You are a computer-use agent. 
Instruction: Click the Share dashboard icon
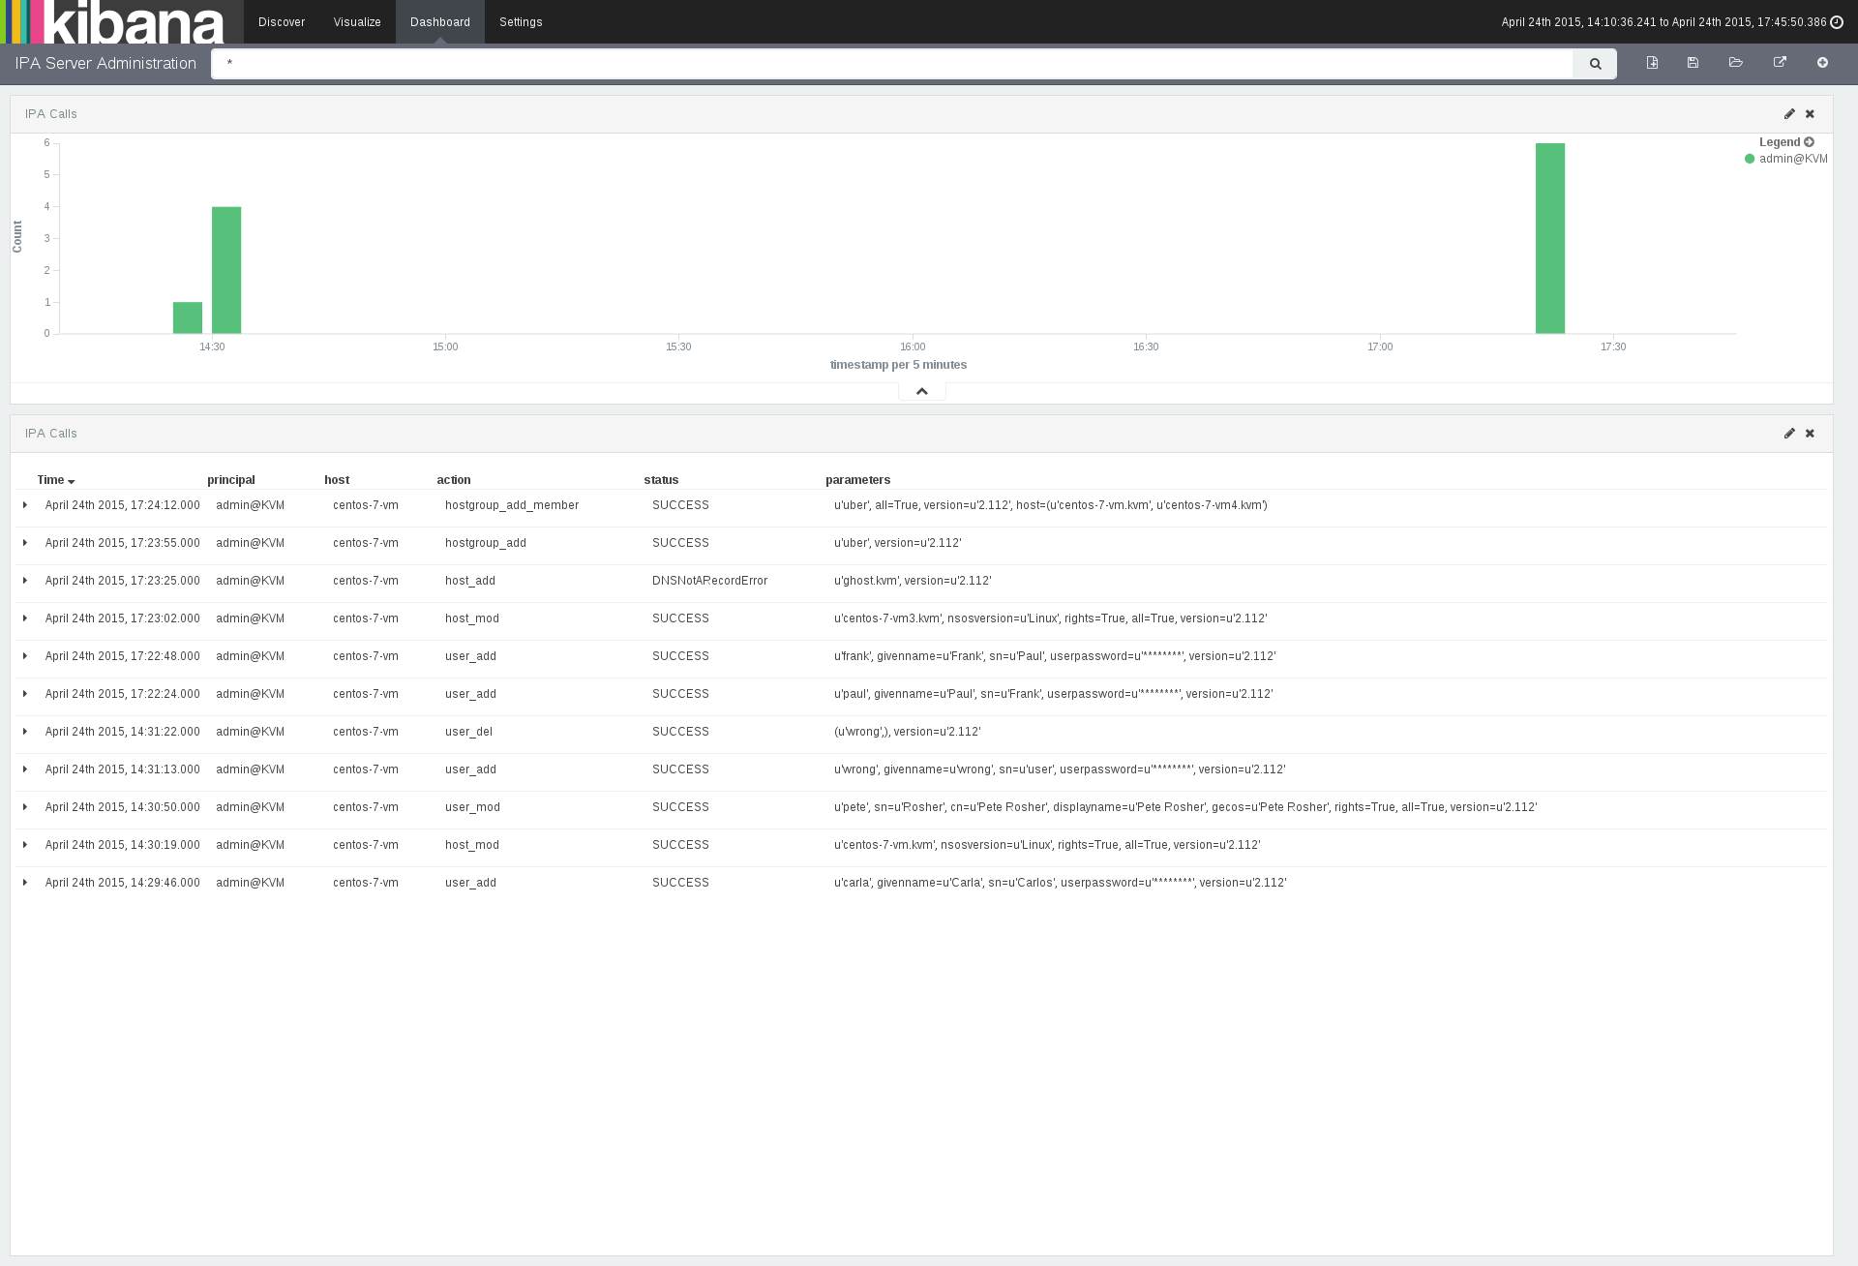[x=1779, y=63]
